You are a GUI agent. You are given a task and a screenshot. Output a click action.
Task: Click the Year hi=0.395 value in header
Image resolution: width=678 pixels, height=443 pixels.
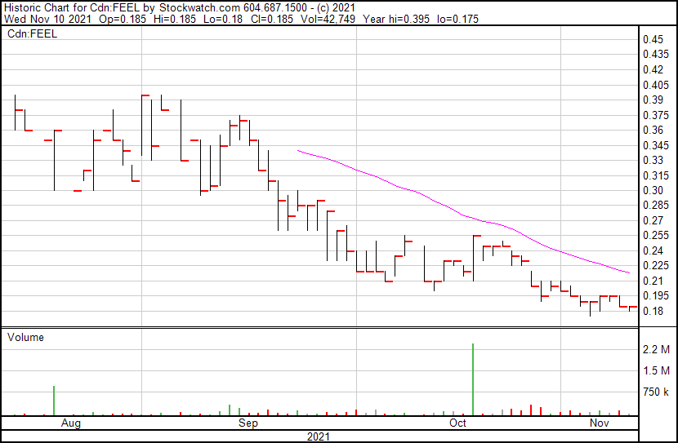396,19
